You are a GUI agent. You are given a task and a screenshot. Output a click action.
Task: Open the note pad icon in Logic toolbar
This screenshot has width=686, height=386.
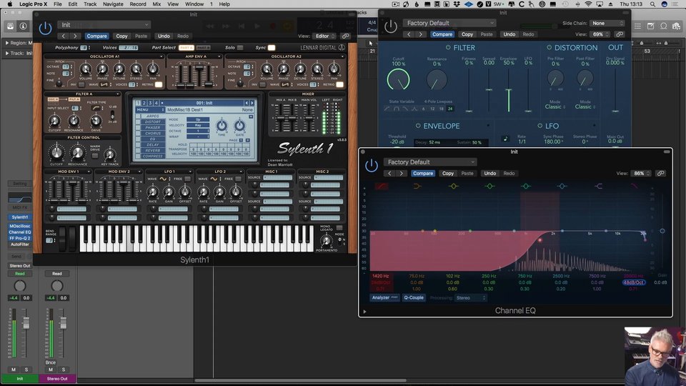[x=650, y=26]
